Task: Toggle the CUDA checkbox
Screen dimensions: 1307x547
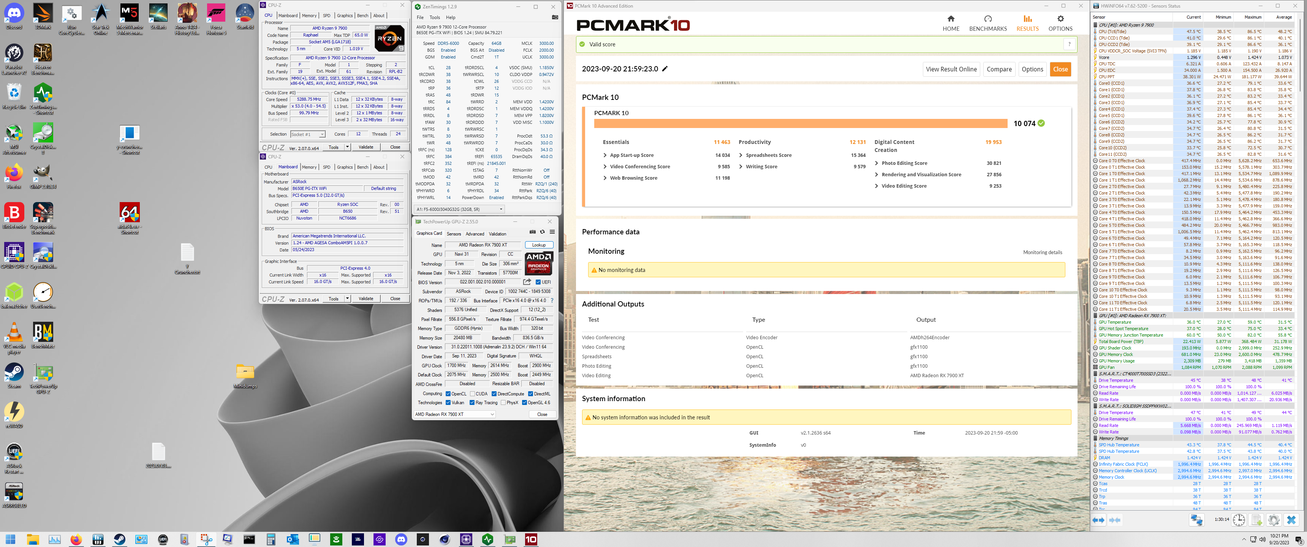Action: tap(472, 394)
